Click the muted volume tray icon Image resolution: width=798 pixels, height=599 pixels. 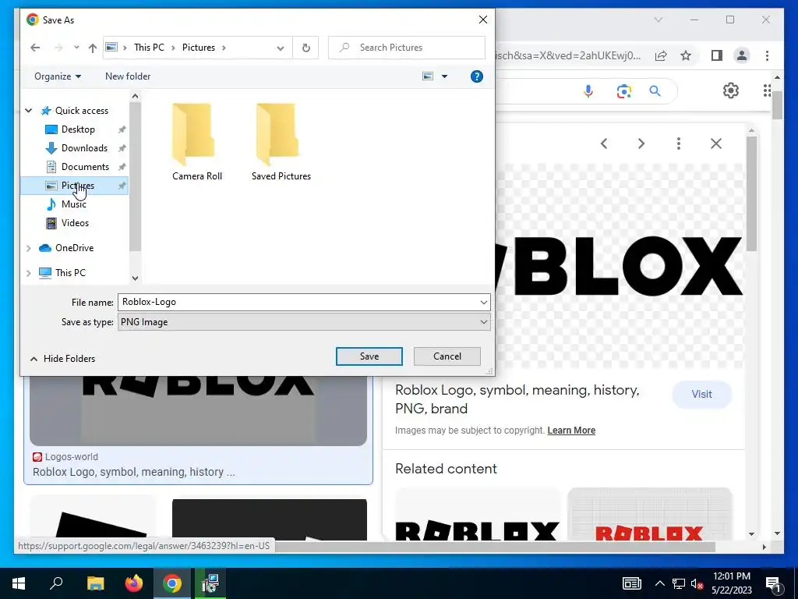pos(697,583)
